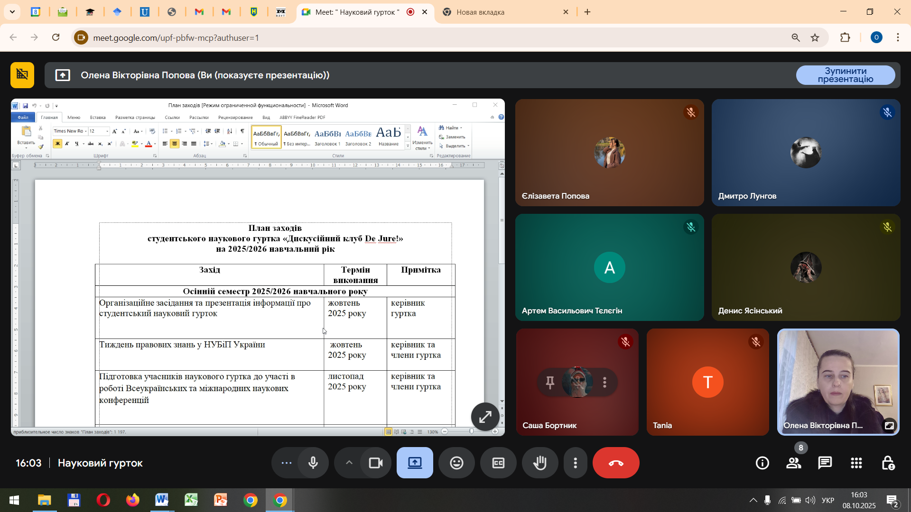The height and width of the screenshot is (512, 911).
Task: Mute the microphone
Action: point(313,463)
